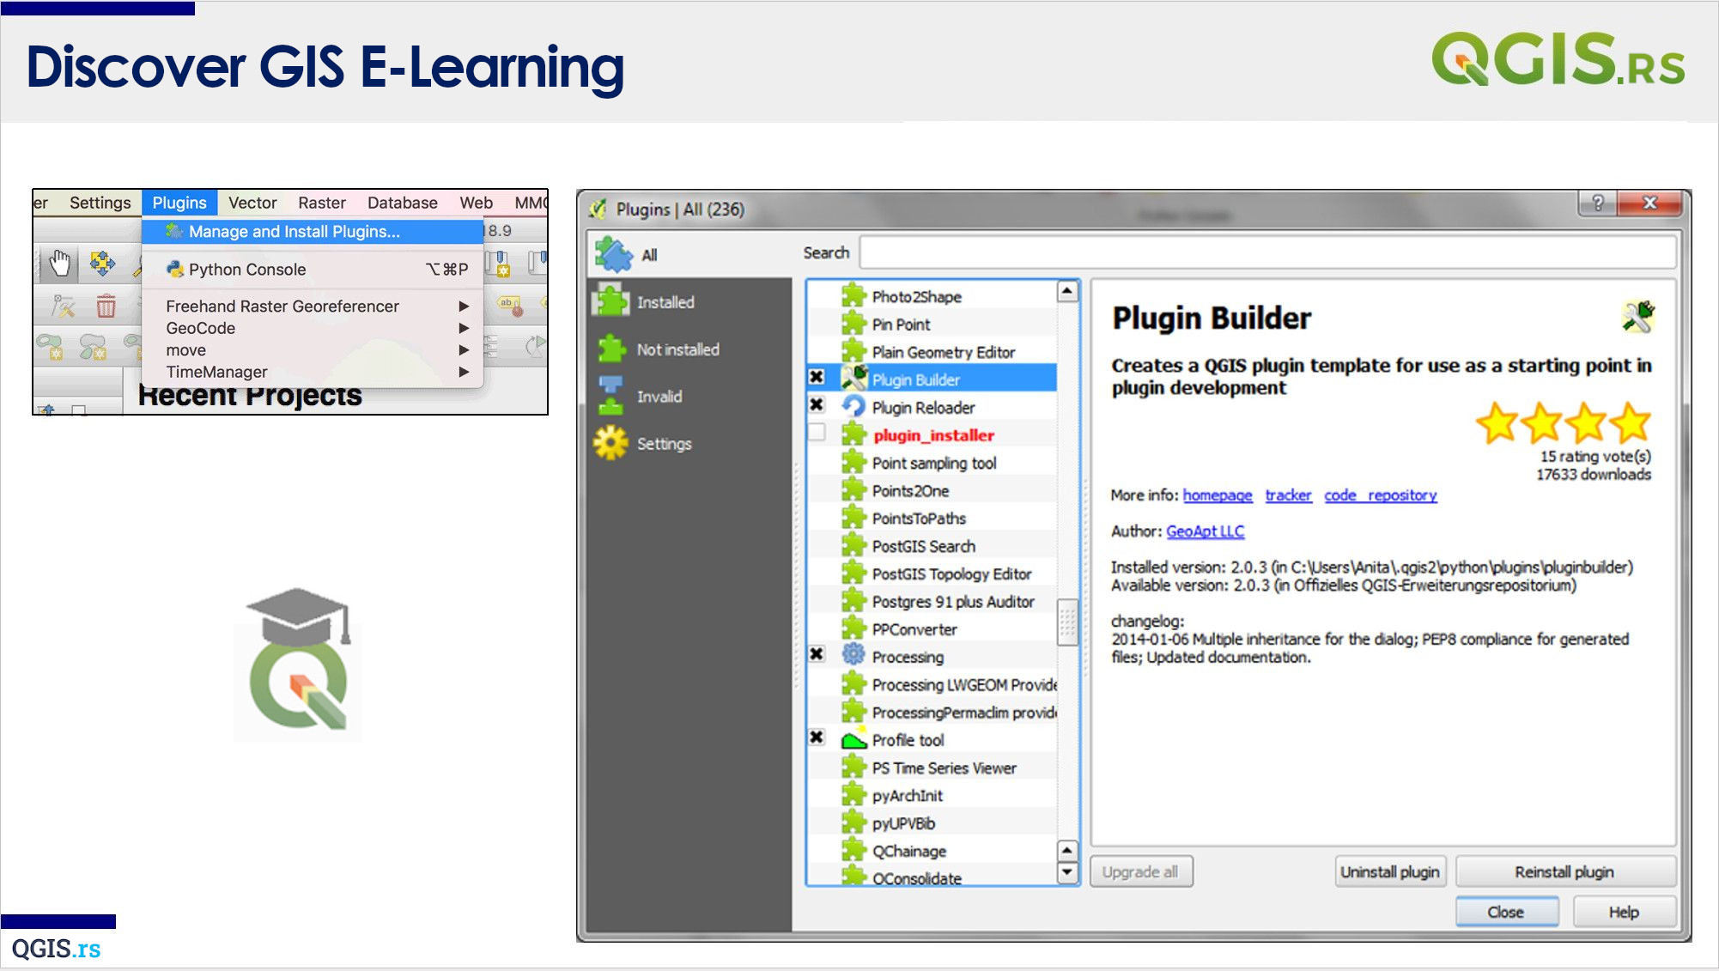1719x971 pixels.
Task: Click the plugin Search input field
Action: 1267,253
